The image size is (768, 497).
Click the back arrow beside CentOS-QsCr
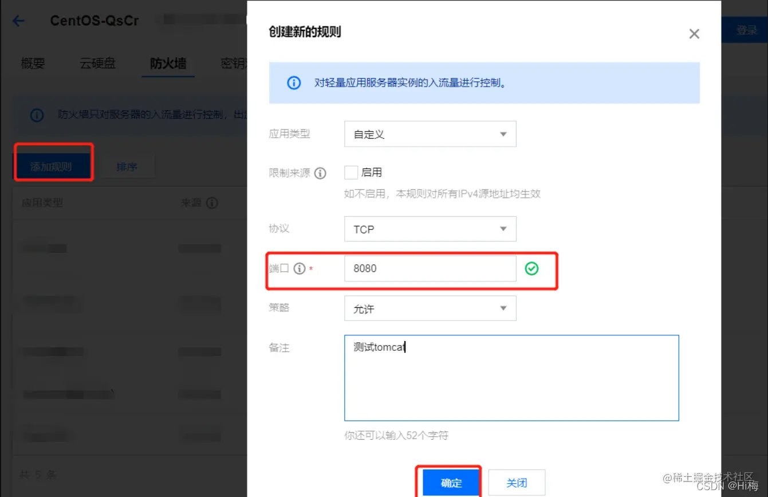point(18,20)
